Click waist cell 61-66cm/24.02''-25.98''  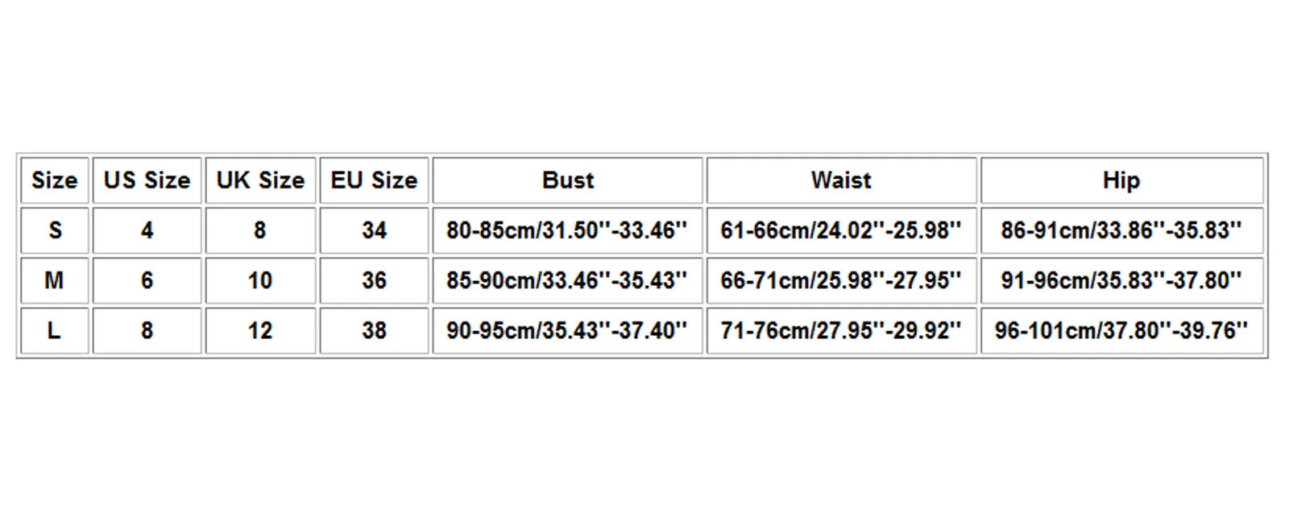(x=841, y=230)
